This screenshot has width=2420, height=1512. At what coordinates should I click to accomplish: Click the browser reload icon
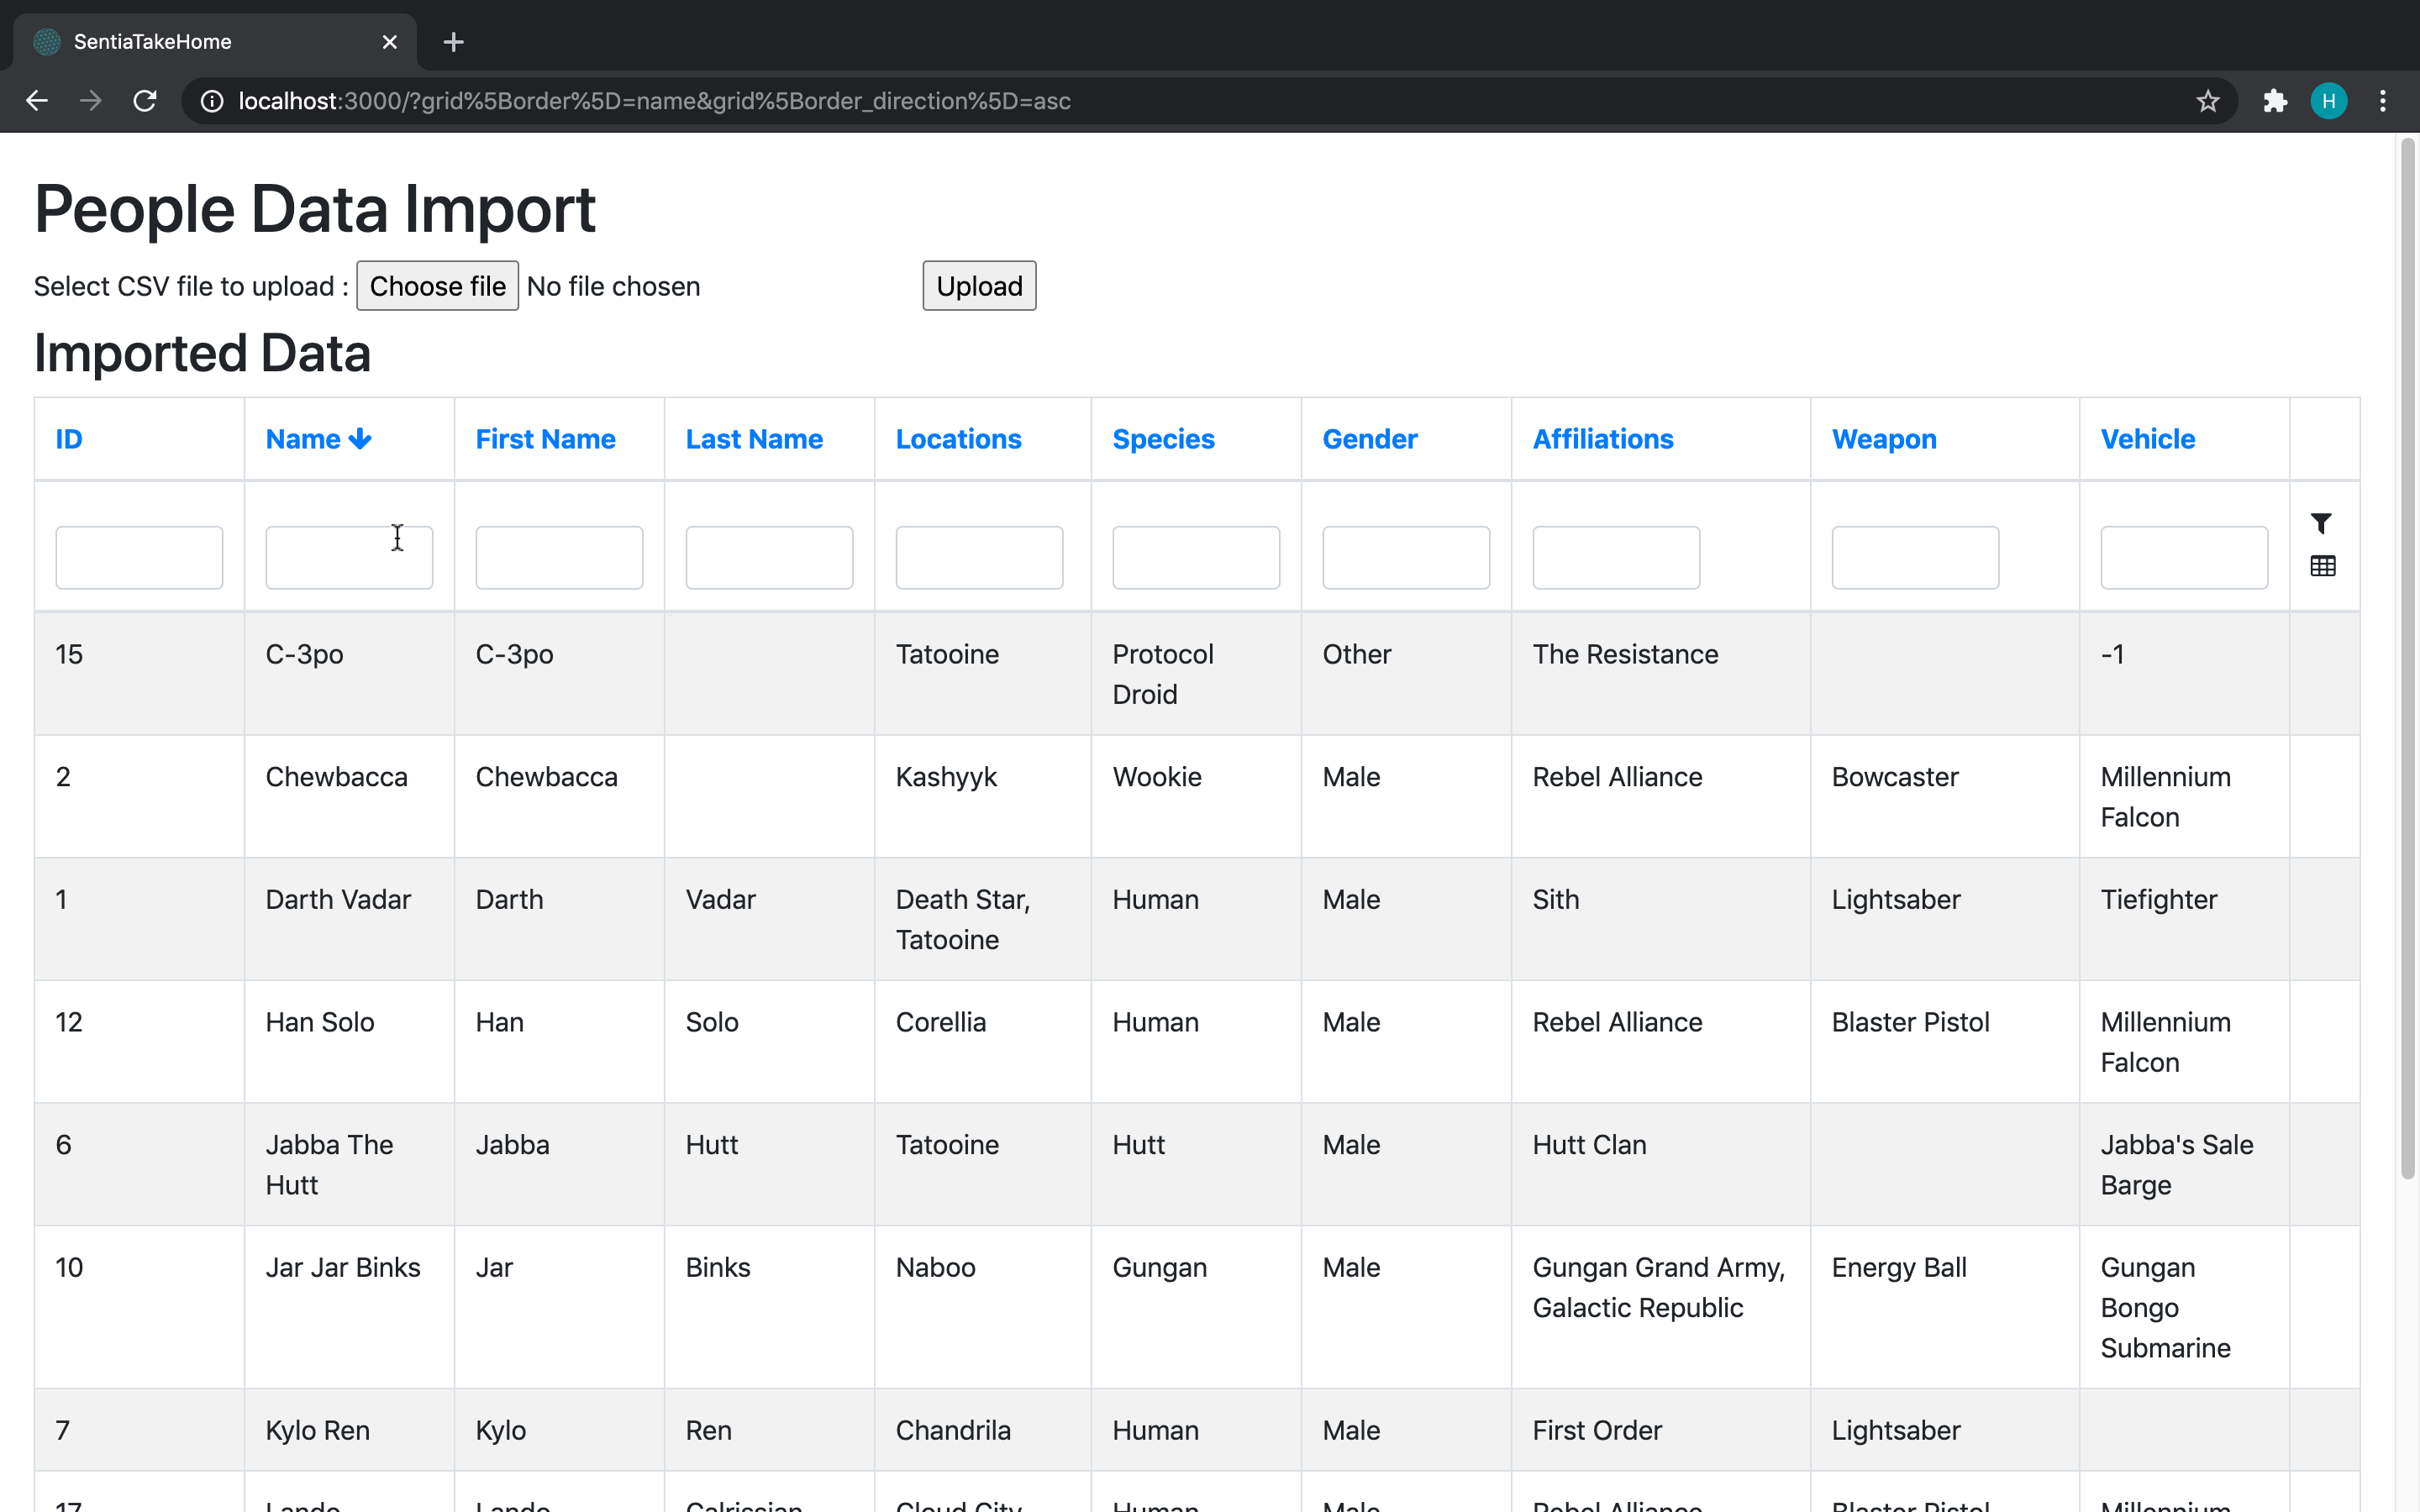click(x=145, y=101)
